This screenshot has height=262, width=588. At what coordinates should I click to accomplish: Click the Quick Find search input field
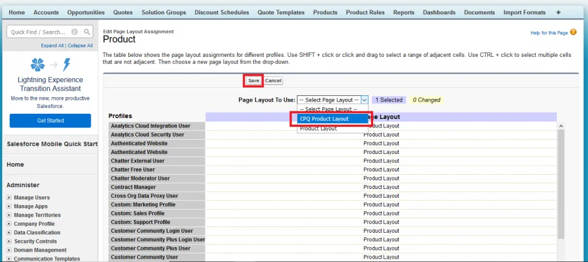[39, 32]
